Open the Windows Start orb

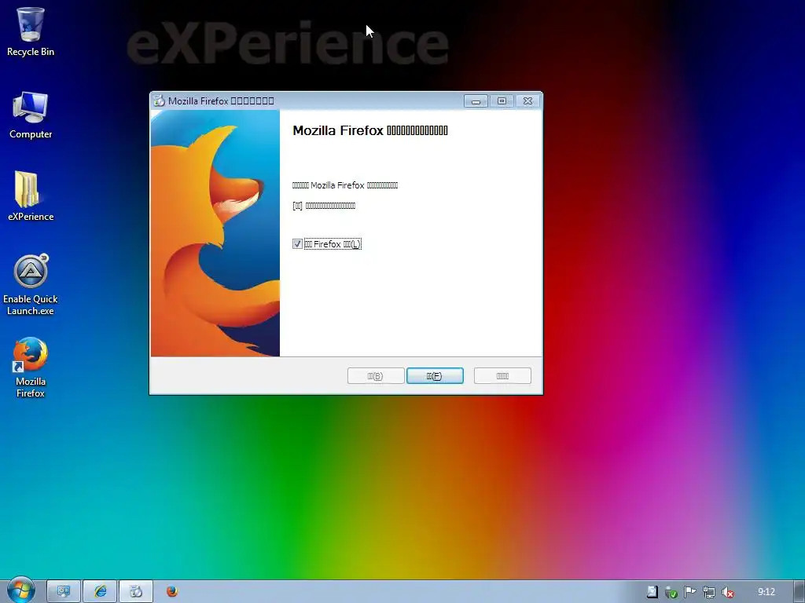[20, 590]
